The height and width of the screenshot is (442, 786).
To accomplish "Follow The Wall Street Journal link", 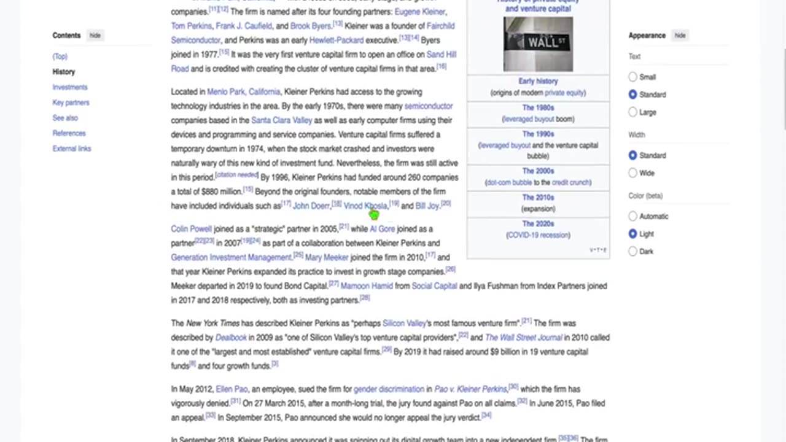I will pos(523,338).
